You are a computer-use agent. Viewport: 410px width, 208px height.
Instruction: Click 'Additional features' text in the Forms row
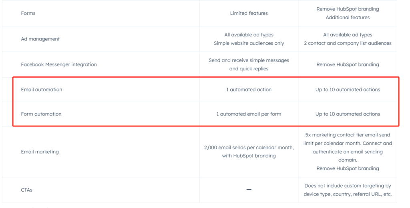(x=348, y=18)
